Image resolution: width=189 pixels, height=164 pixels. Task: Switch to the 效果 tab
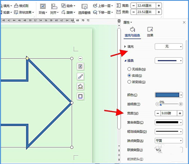150,32
